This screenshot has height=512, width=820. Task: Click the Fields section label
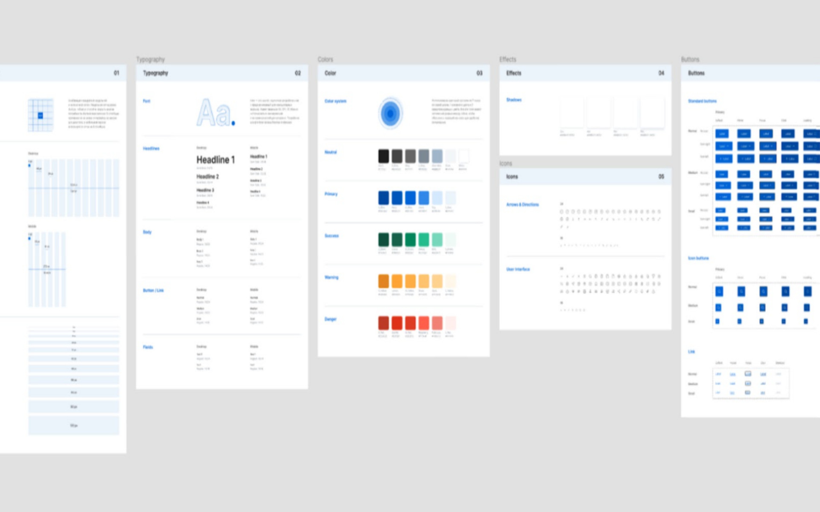click(x=148, y=347)
